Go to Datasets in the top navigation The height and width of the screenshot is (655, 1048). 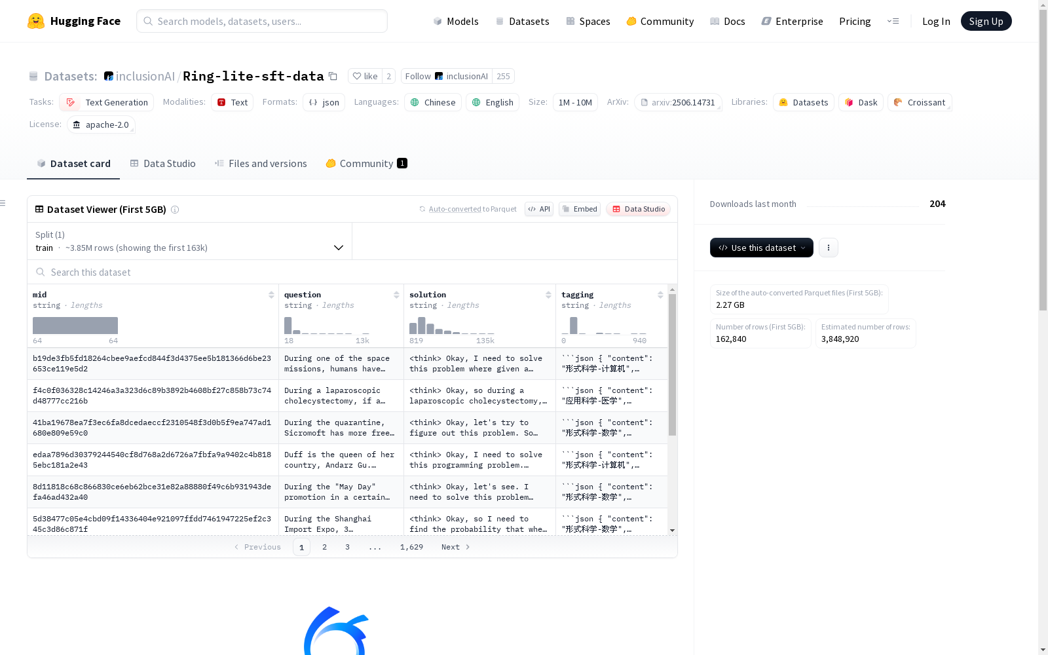pyautogui.click(x=522, y=21)
